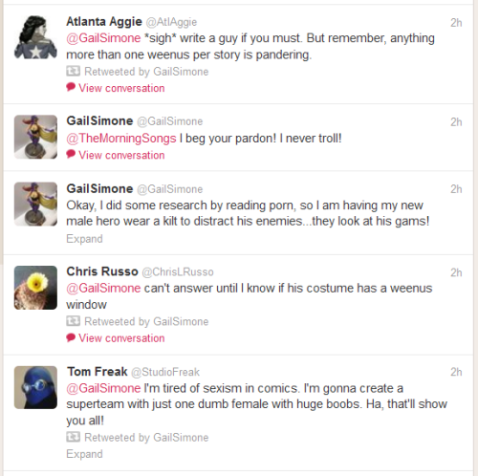Click the speech bubble icon in Chris Russo's tweet

tap(71, 337)
